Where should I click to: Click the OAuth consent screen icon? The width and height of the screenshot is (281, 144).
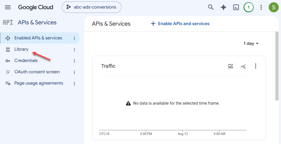[x=8, y=72]
